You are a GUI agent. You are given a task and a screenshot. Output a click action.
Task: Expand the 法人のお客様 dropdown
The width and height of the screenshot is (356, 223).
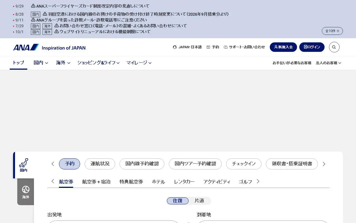(x=328, y=63)
